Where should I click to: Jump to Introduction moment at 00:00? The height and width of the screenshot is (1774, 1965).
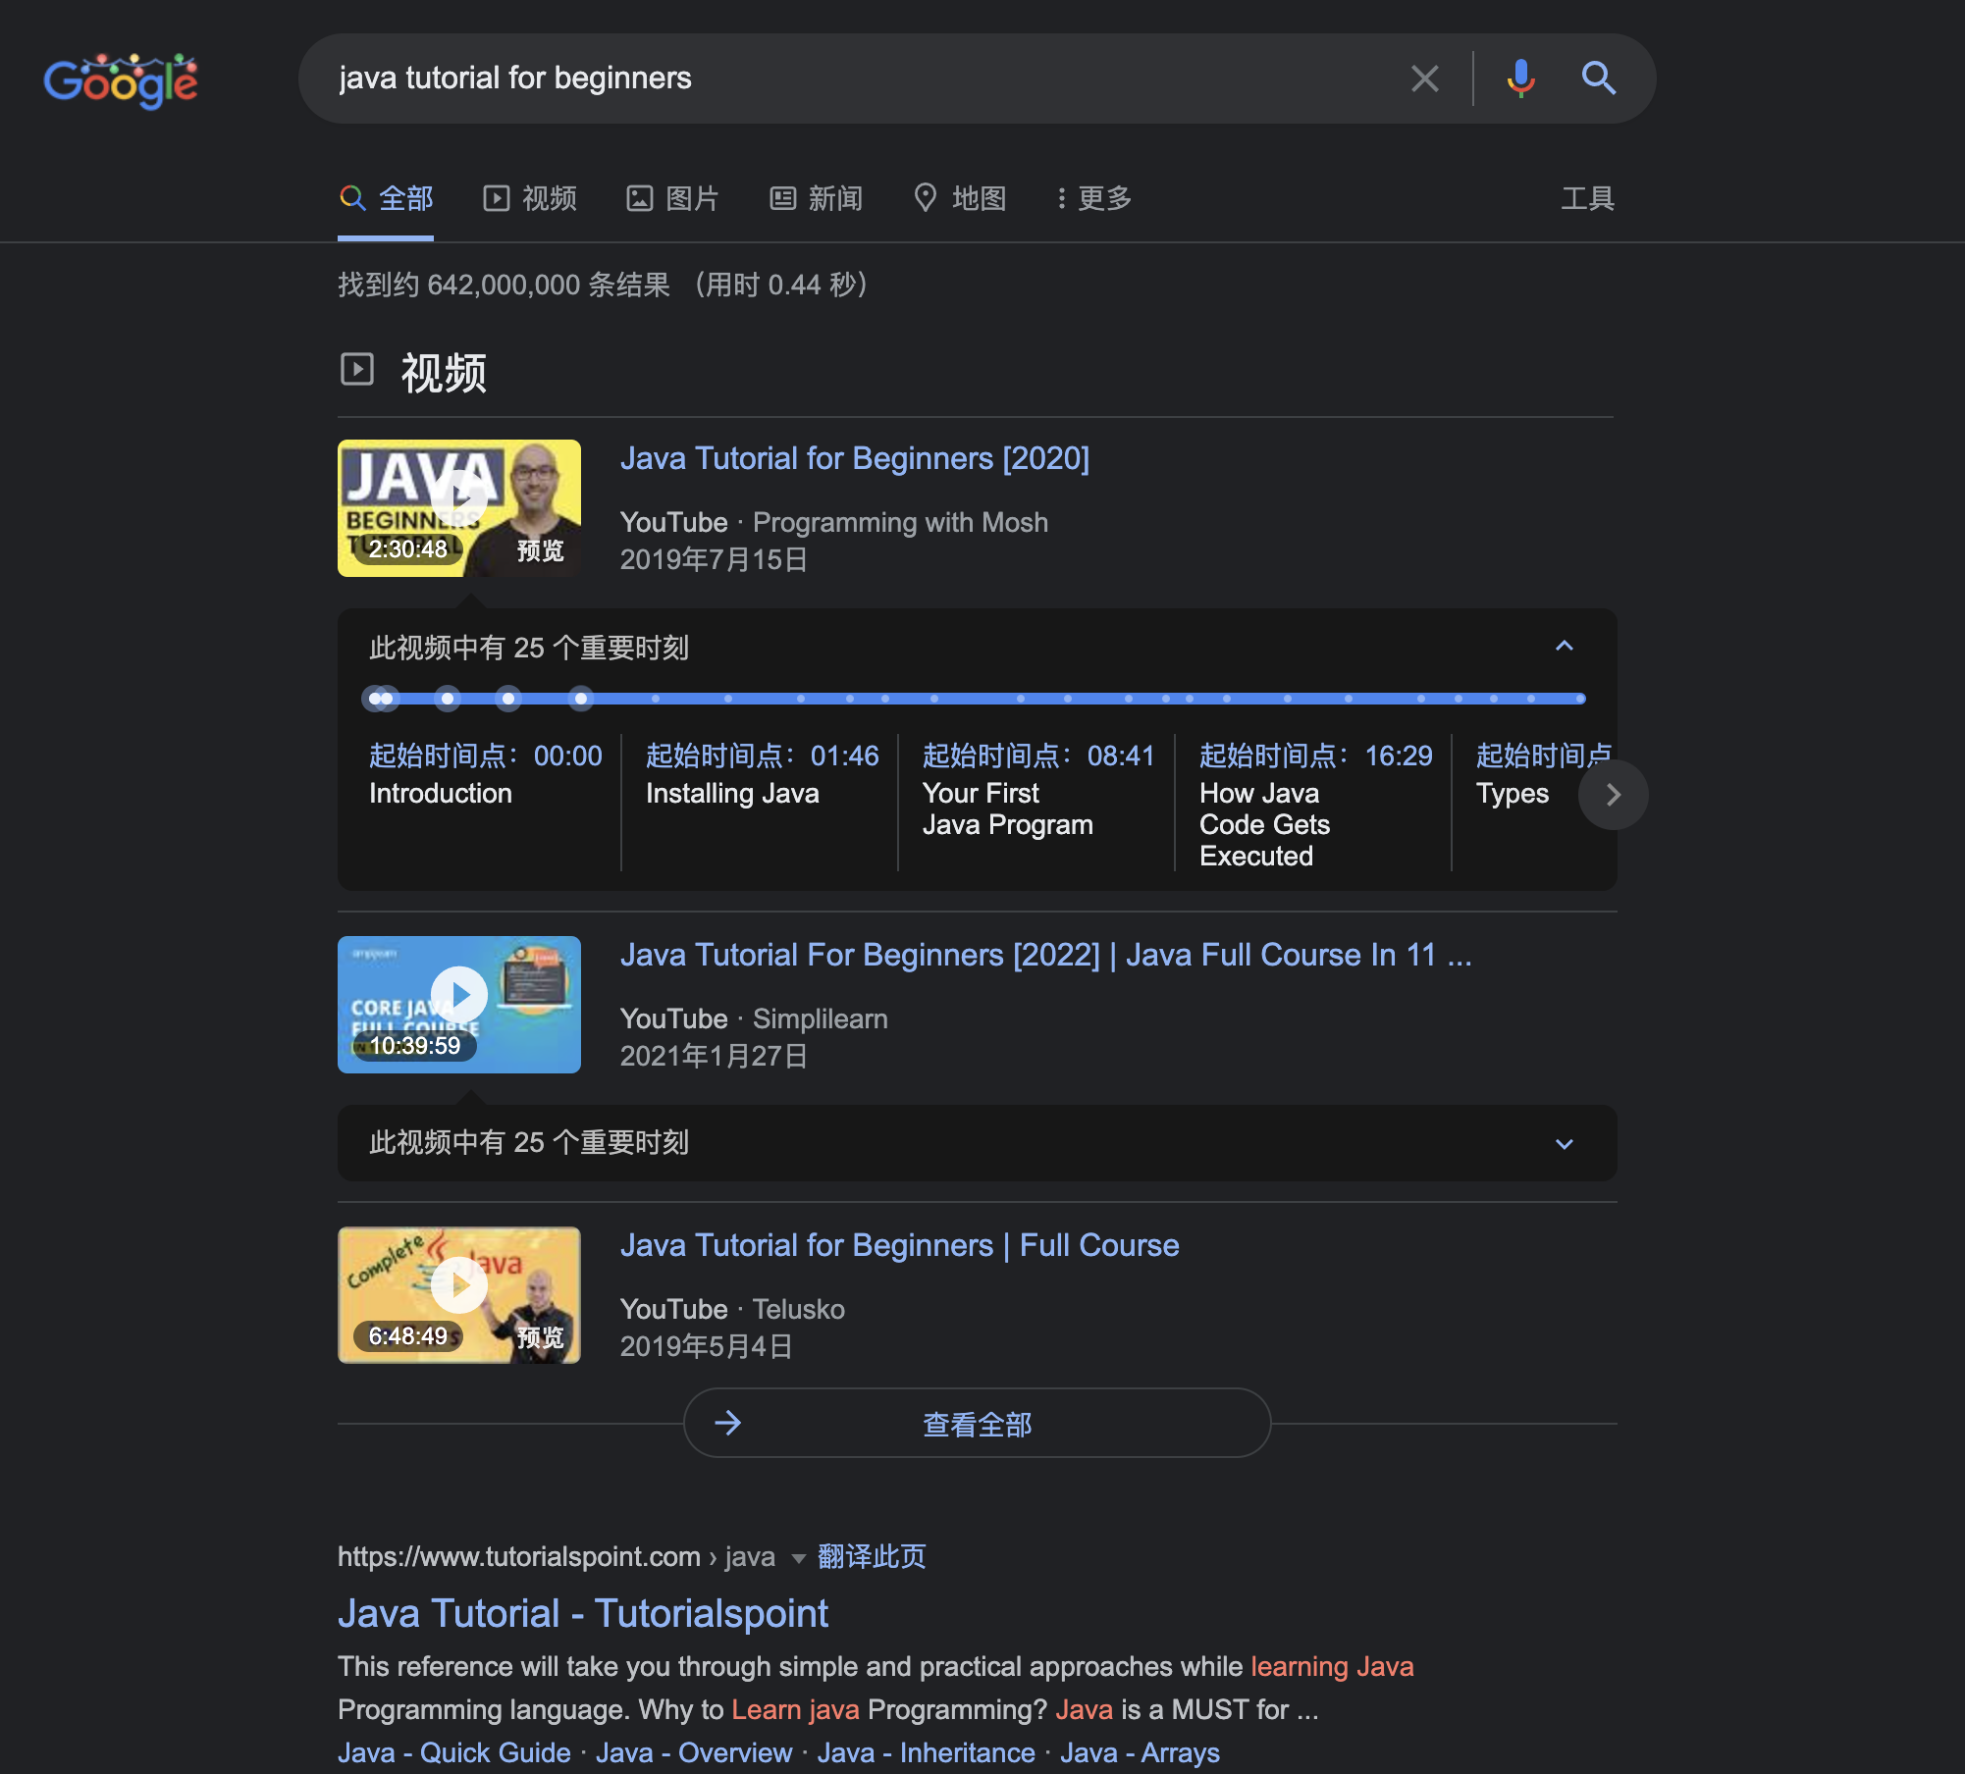(485, 774)
